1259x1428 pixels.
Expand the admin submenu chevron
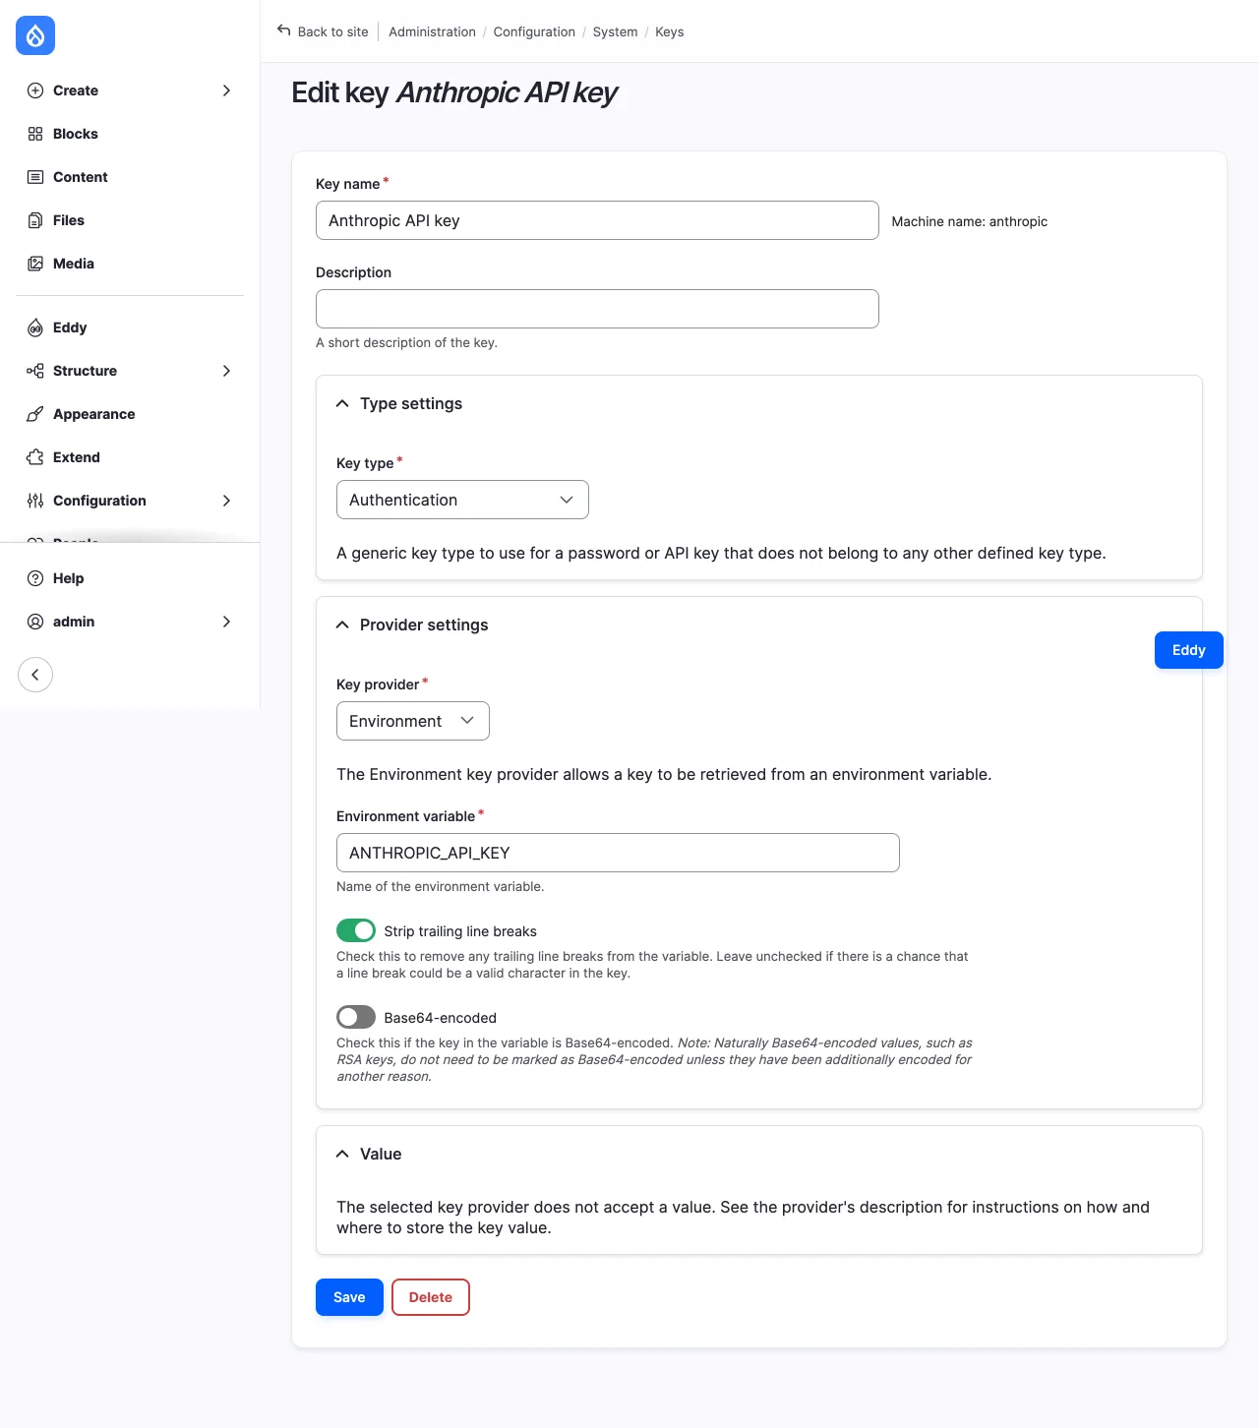coord(227,622)
